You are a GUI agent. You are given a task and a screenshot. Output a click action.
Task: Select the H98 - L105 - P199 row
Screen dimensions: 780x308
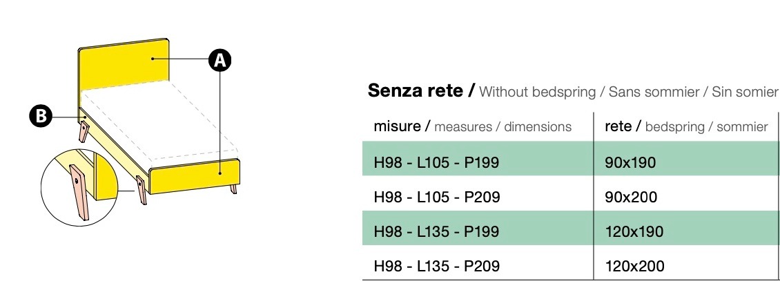(x=436, y=163)
